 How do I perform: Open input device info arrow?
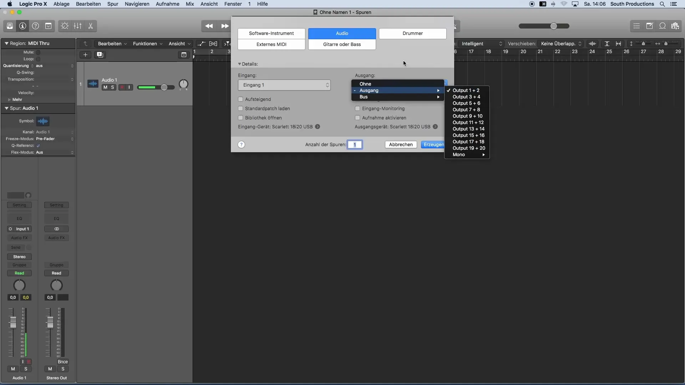[318, 127]
